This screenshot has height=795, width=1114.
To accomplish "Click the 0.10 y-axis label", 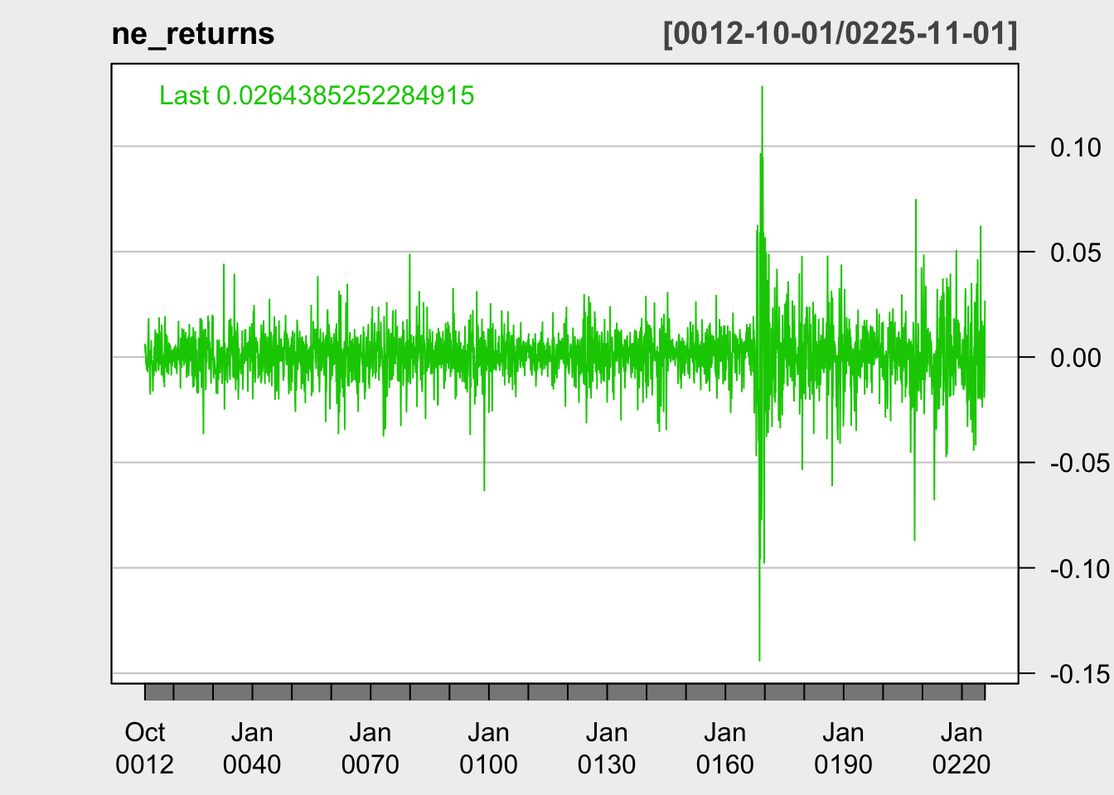I will (x=1075, y=147).
